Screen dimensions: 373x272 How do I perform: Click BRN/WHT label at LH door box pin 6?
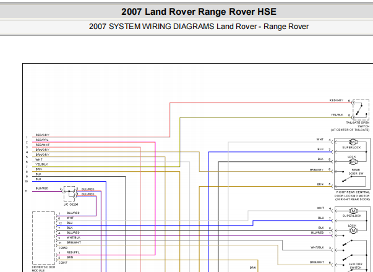tap(317, 262)
